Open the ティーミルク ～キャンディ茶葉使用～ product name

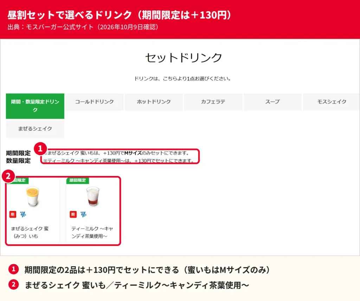pos(92,232)
